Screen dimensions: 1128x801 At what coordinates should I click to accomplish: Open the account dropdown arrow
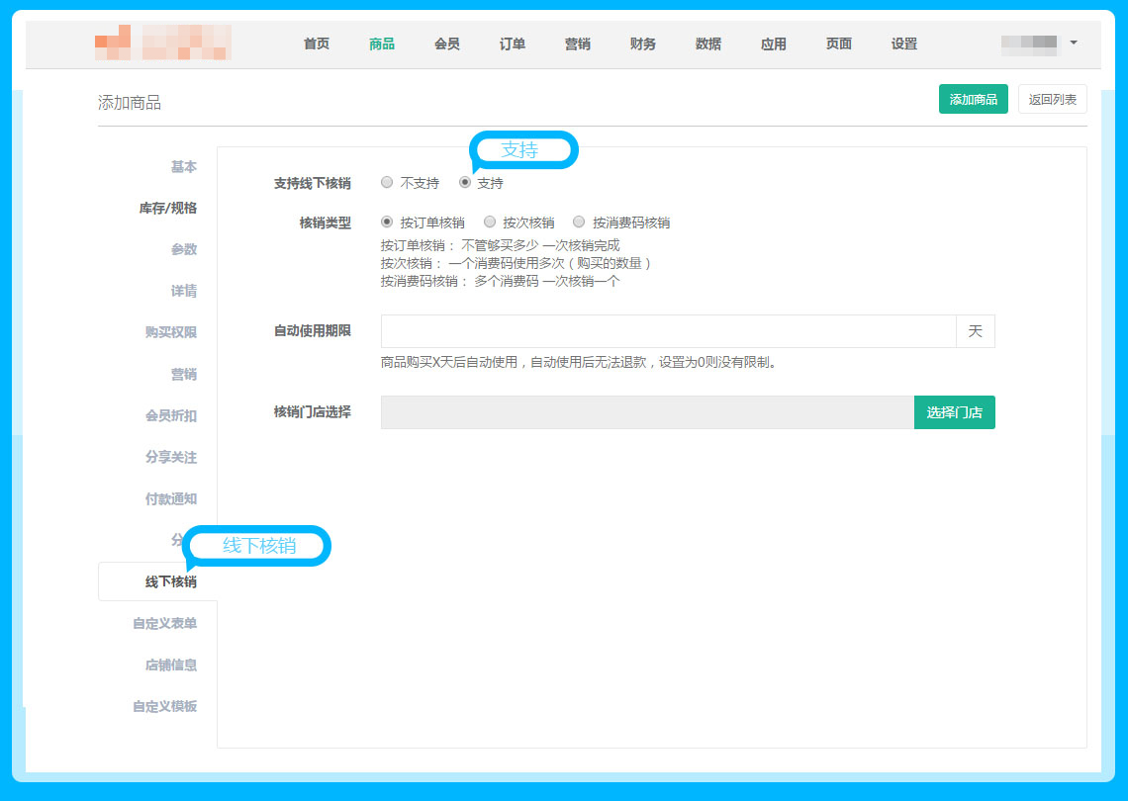point(1074,43)
